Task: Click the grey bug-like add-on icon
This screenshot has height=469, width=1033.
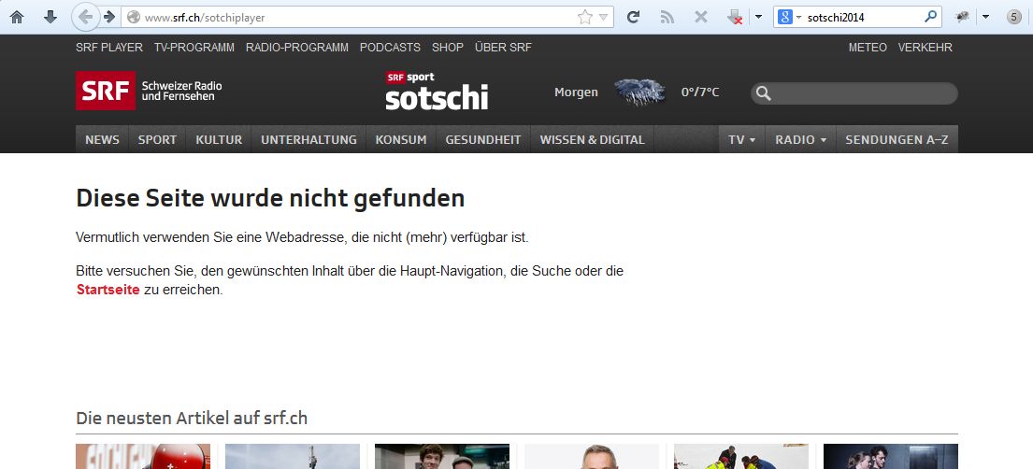Action: (x=963, y=17)
